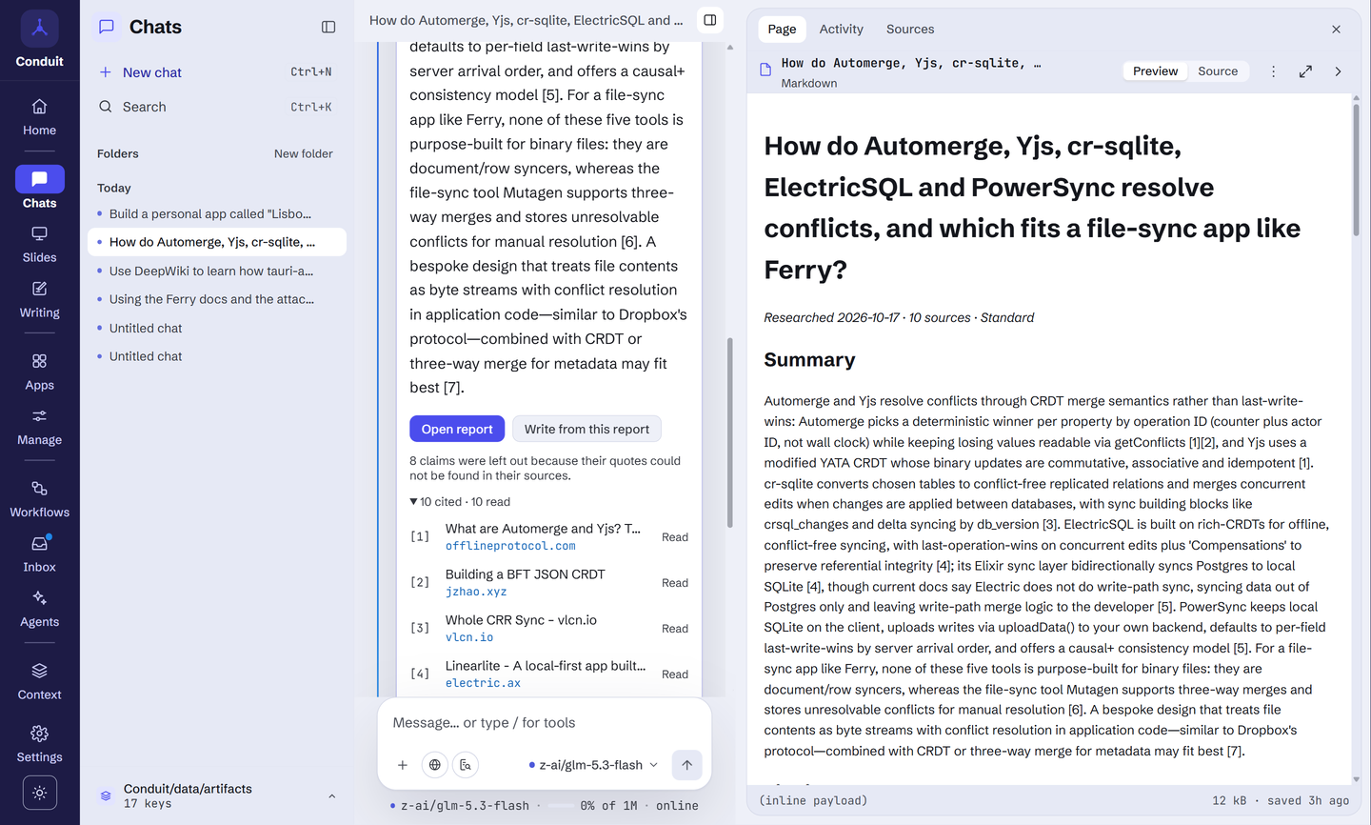Viewport: 1371px width, 825px height.
Task: Open the Manage section
Action: click(39, 428)
